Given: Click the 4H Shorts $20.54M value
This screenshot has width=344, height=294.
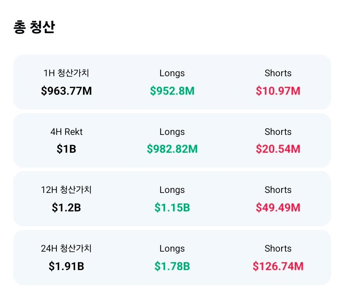Looking at the screenshot, I should tap(278, 149).
